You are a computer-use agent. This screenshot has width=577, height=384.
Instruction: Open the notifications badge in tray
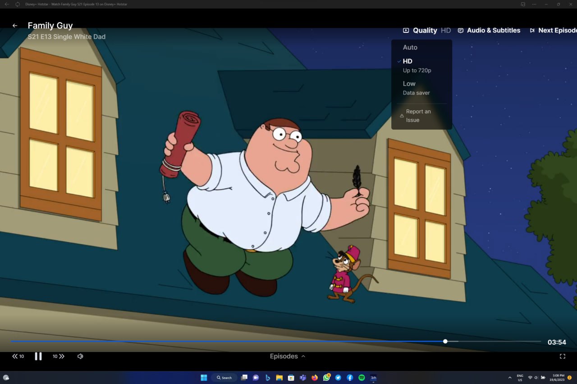[569, 377]
